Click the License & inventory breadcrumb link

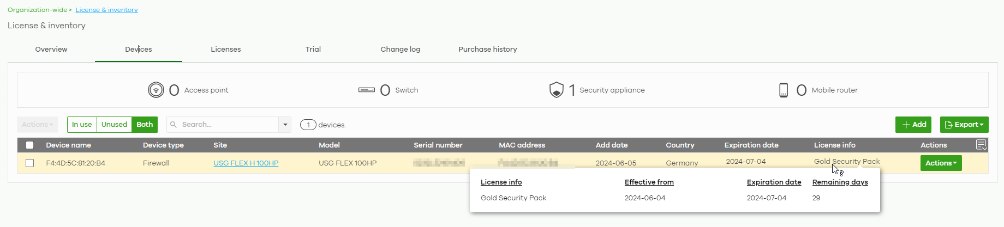click(x=106, y=10)
